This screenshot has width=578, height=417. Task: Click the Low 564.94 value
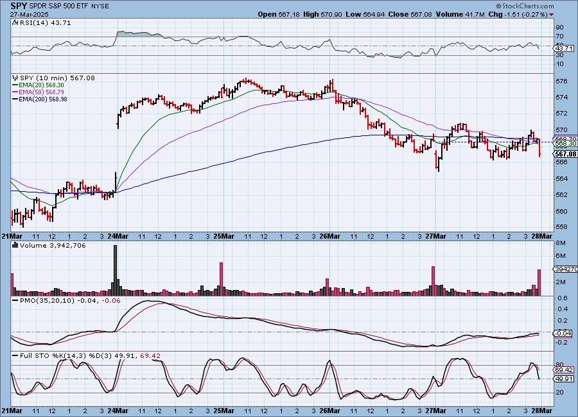tap(365, 14)
